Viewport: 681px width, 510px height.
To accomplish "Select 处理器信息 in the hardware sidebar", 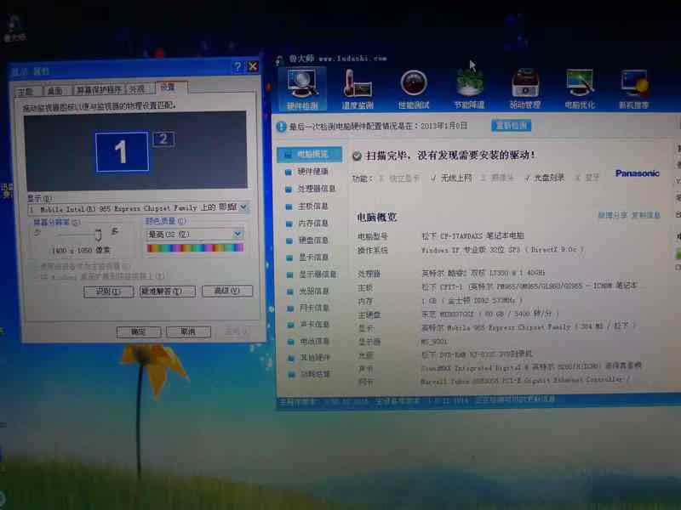I will click(x=315, y=189).
